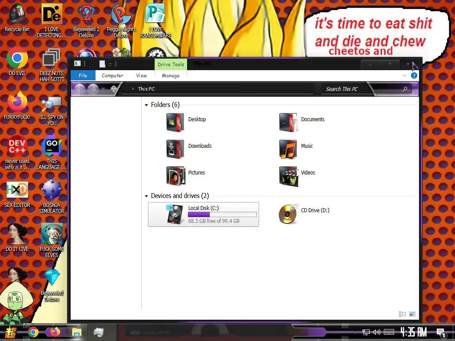The image size is (455, 341).
Task: Open the Documents folder icon
Action: click(288, 123)
